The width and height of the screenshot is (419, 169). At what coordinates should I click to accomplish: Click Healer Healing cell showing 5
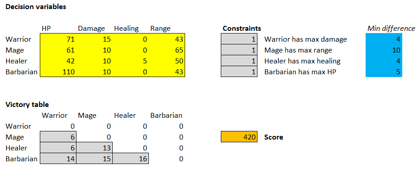click(x=131, y=61)
